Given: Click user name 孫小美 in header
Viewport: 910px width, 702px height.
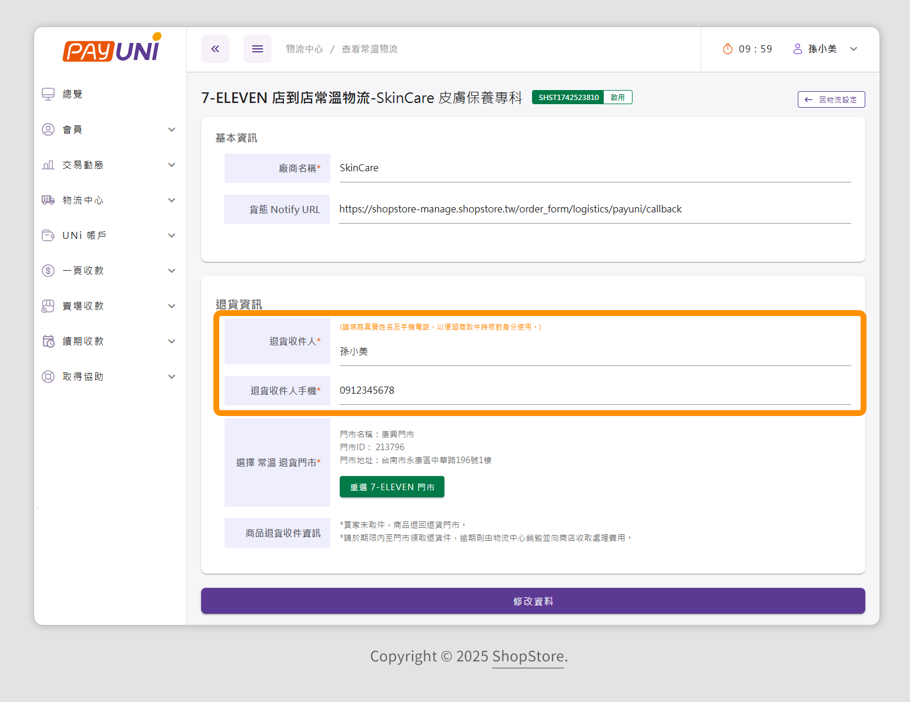Looking at the screenshot, I should (822, 49).
